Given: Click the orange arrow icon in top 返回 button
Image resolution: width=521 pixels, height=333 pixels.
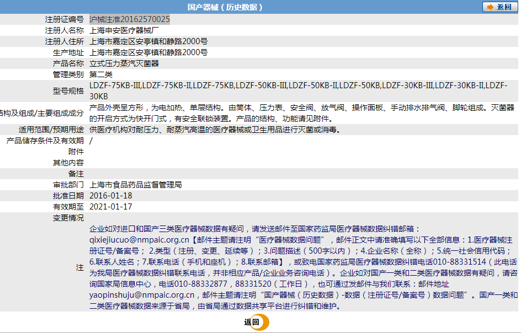Looking at the screenshot, I should (x=490, y=7).
